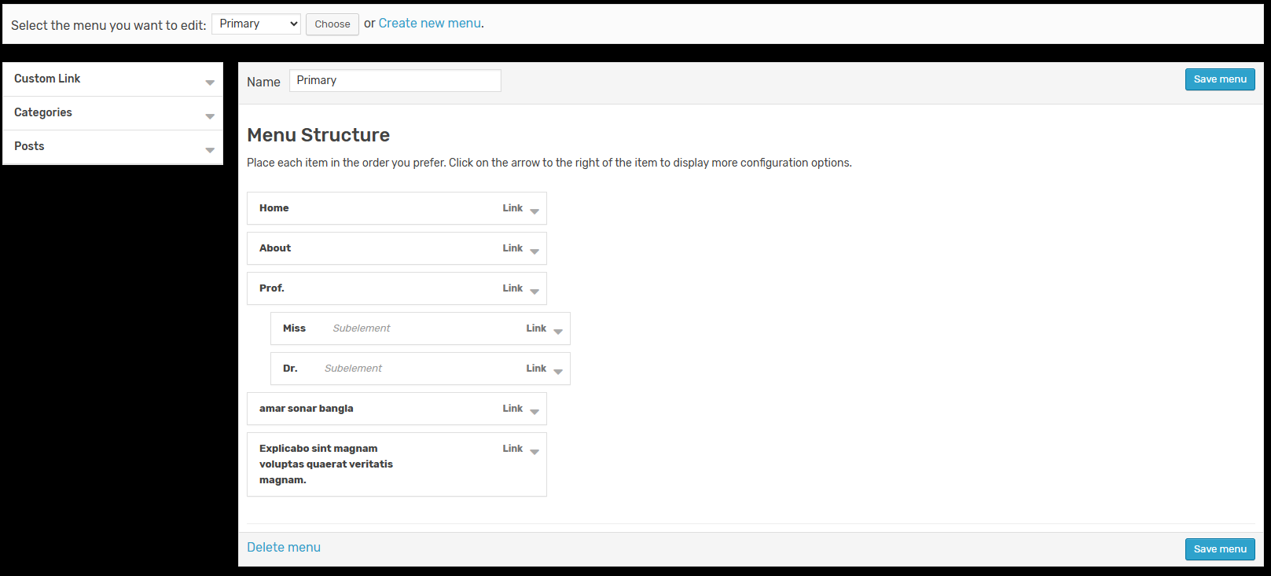
Task: Select the amar sonar bangla item title
Action: pos(307,409)
